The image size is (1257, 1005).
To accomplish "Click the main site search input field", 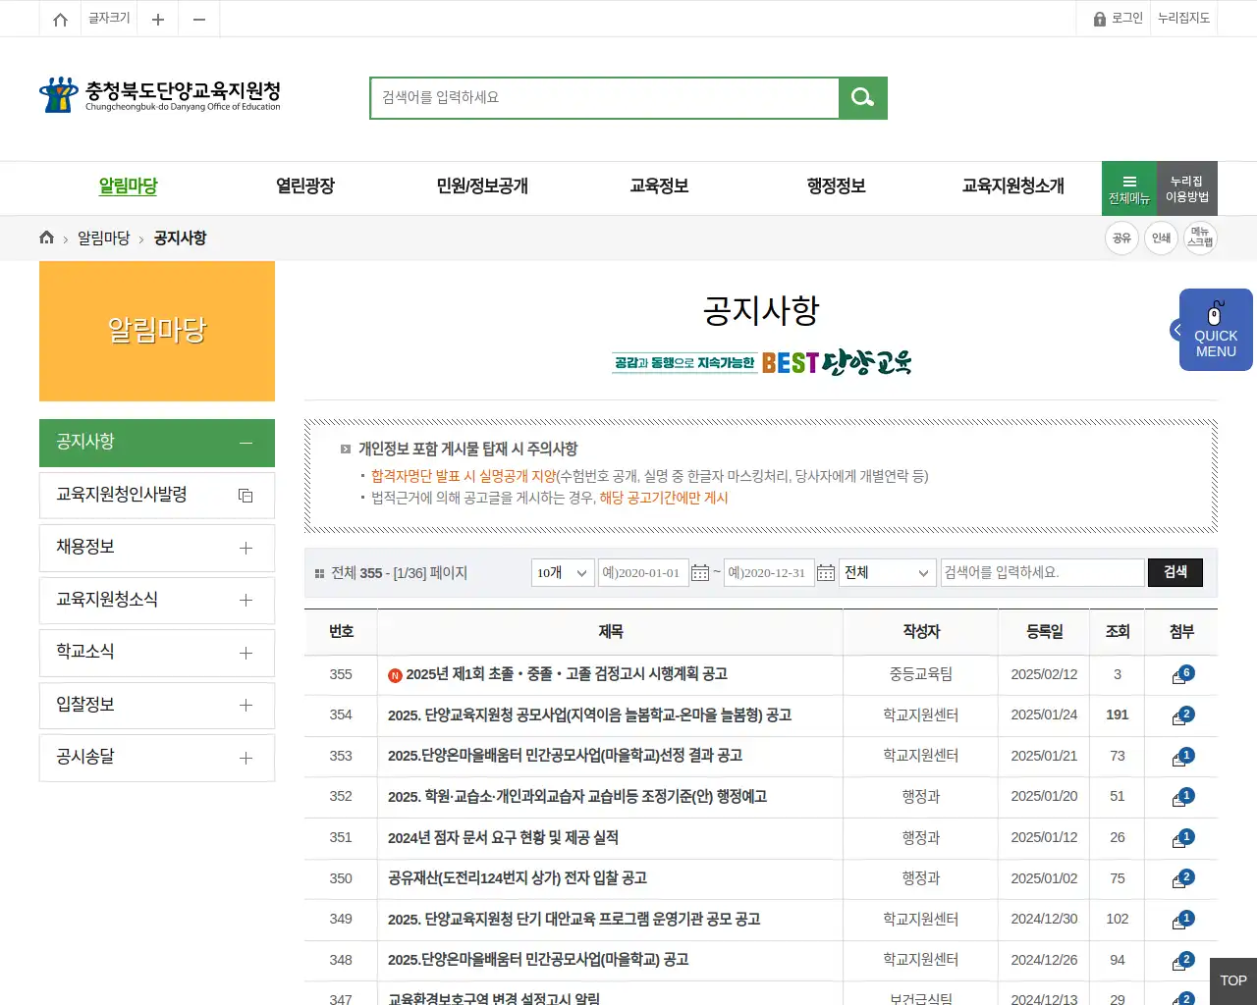I will [x=605, y=97].
